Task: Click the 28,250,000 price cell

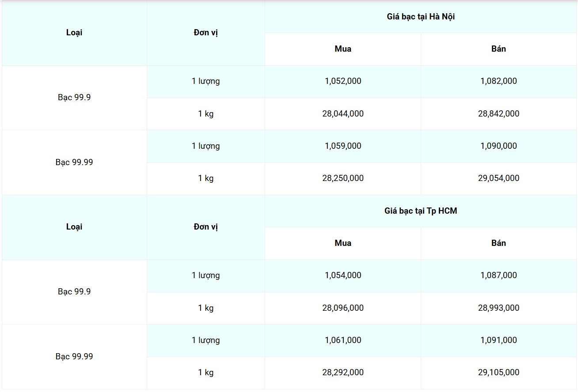Action: click(x=343, y=178)
